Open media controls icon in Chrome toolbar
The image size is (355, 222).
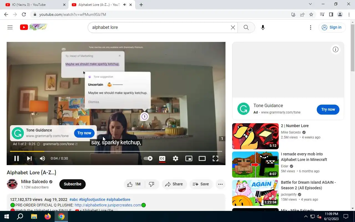(322, 14)
